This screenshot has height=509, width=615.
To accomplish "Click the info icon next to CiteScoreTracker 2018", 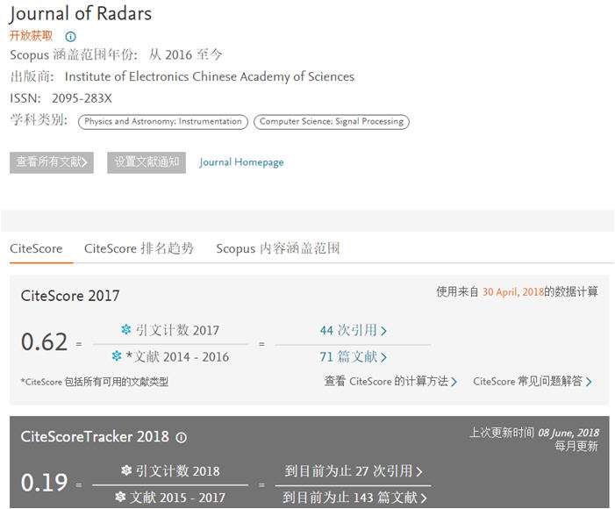I will (182, 437).
